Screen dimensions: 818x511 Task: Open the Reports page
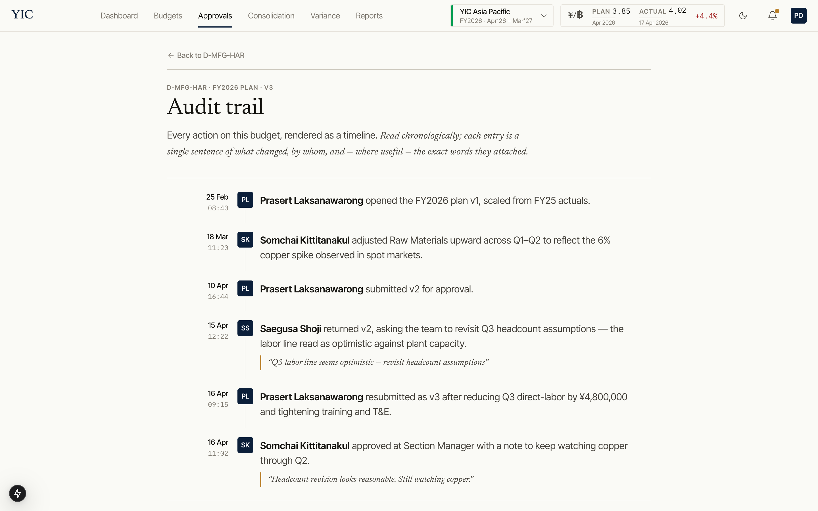[369, 16]
